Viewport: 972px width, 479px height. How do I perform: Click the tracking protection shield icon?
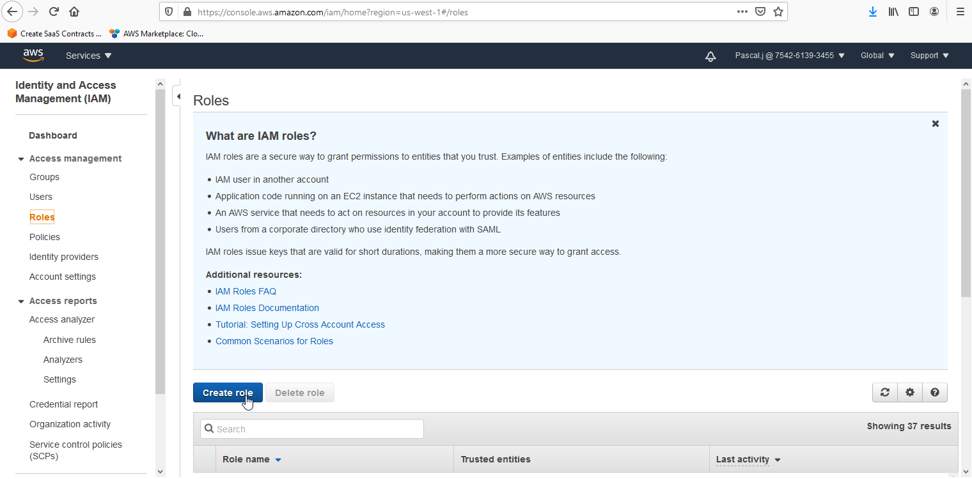169,11
